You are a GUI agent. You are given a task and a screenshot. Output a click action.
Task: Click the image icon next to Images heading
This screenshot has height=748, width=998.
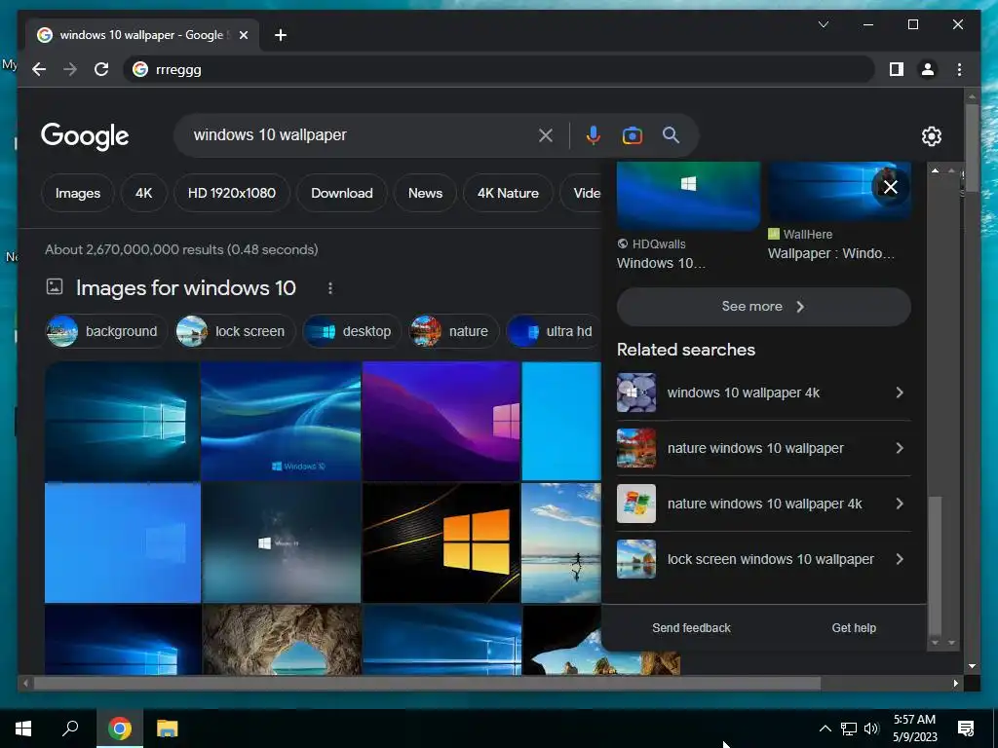55,287
